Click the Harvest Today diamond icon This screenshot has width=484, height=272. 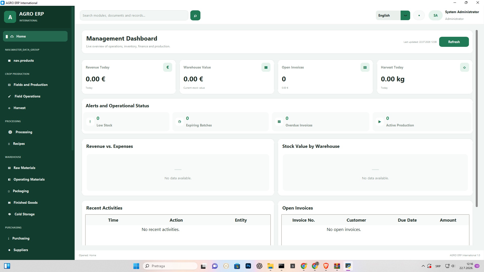[x=464, y=67]
